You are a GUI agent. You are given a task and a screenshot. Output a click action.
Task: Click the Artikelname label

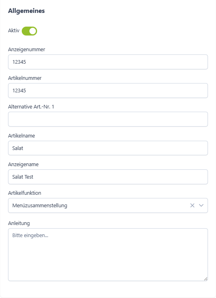[21, 136]
